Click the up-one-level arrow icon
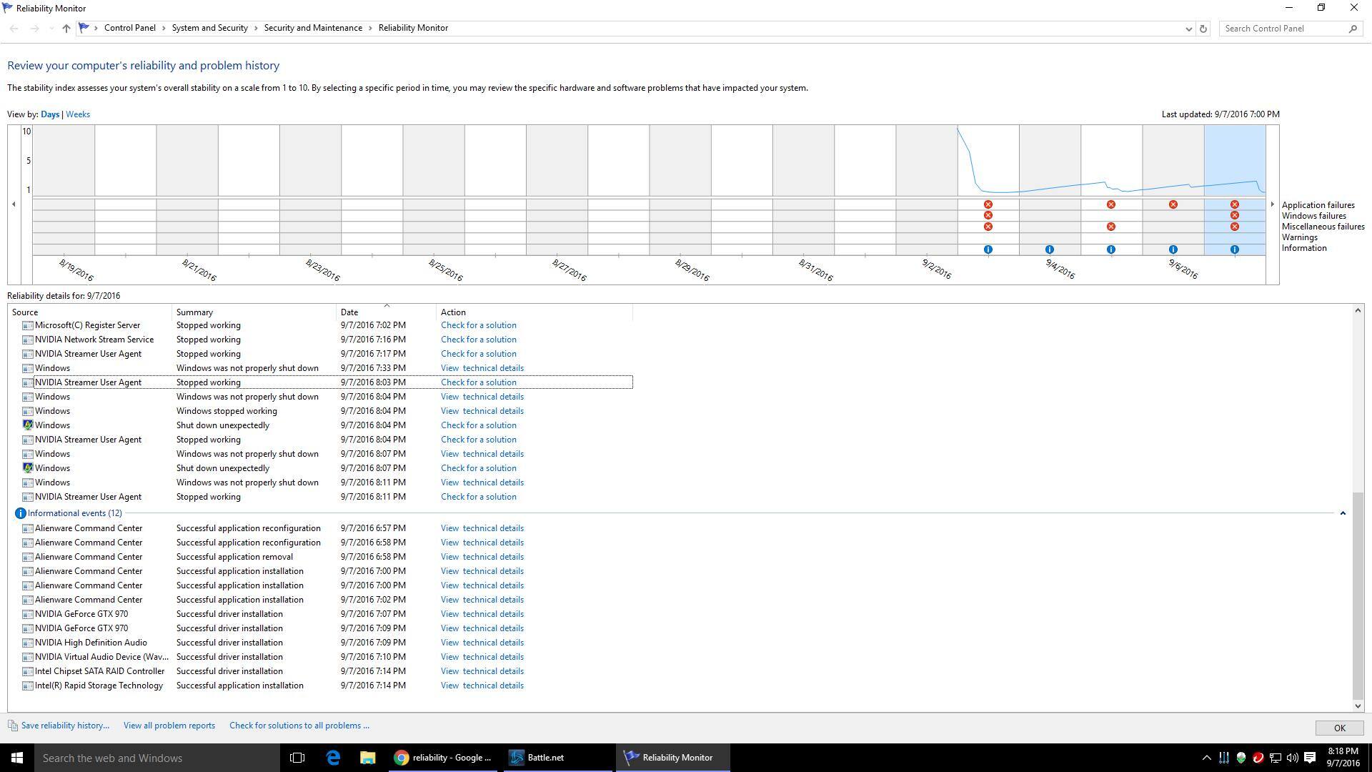Viewport: 1372px width, 772px height. [66, 29]
